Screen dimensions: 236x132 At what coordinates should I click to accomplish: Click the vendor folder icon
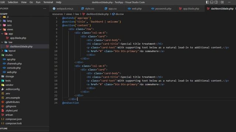3,85
